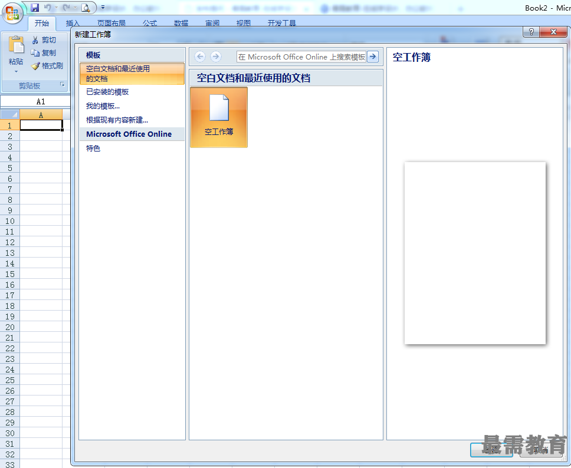Select row 20 header
Image resolution: width=571 pixels, height=468 pixels.
[x=10, y=327]
